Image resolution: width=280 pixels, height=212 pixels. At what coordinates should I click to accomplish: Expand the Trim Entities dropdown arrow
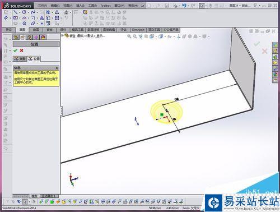pos(52,12)
